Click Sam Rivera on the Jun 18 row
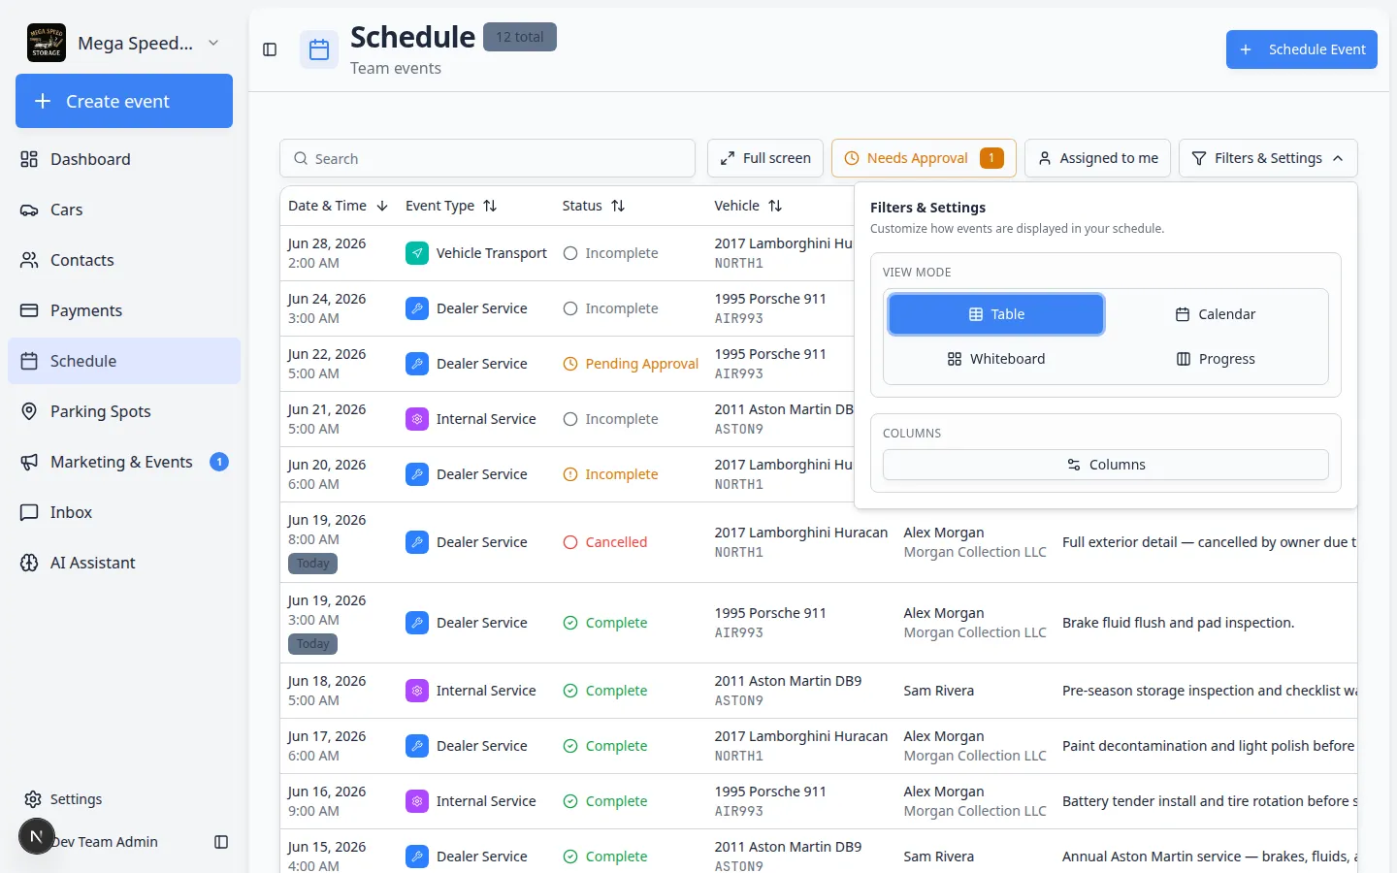This screenshot has height=873, width=1397. (x=939, y=691)
